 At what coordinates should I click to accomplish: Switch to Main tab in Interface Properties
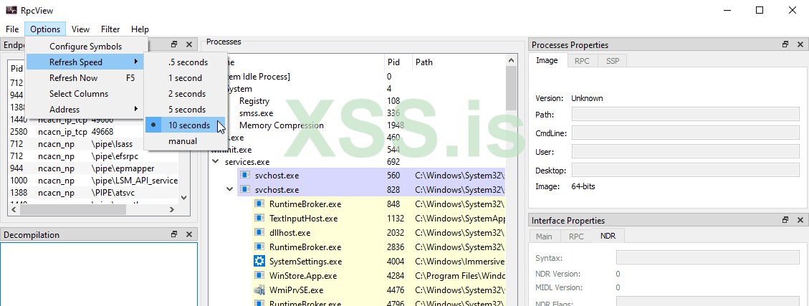tap(544, 236)
